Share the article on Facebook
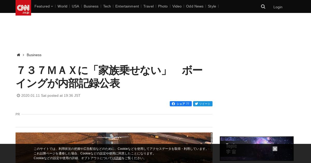311x163 pixels. click(x=181, y=104)
